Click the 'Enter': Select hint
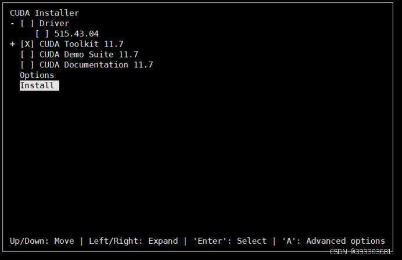 (229, 241)
